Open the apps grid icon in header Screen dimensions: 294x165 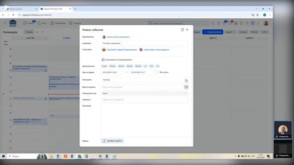click(x=258, y=23)
